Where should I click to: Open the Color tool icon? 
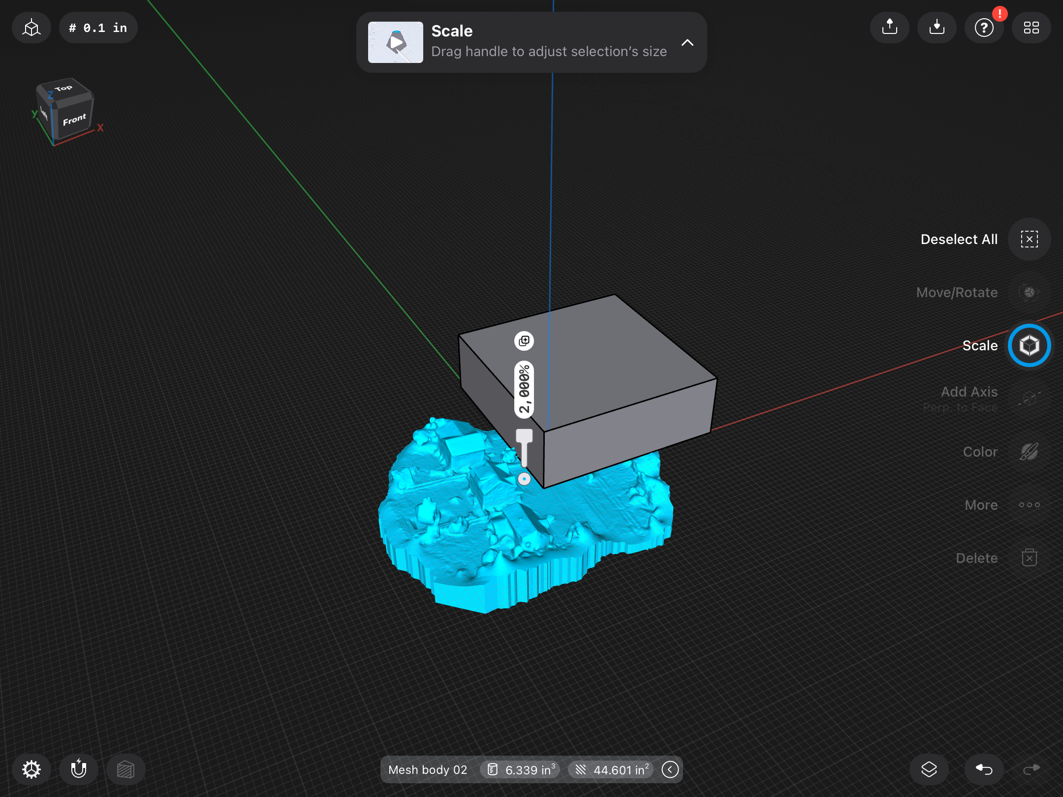pyautogui.click(x=1029, y=452)
